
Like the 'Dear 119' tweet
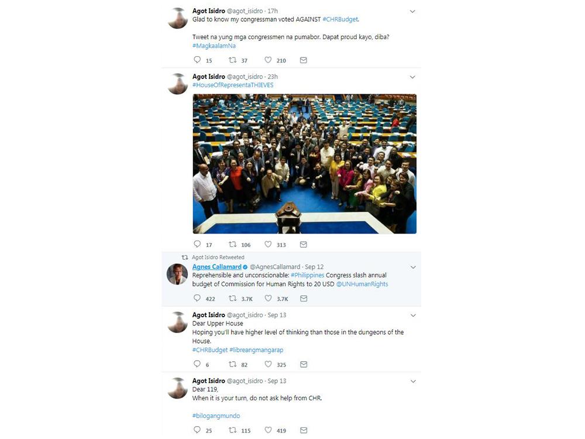(x=268, y=430)
